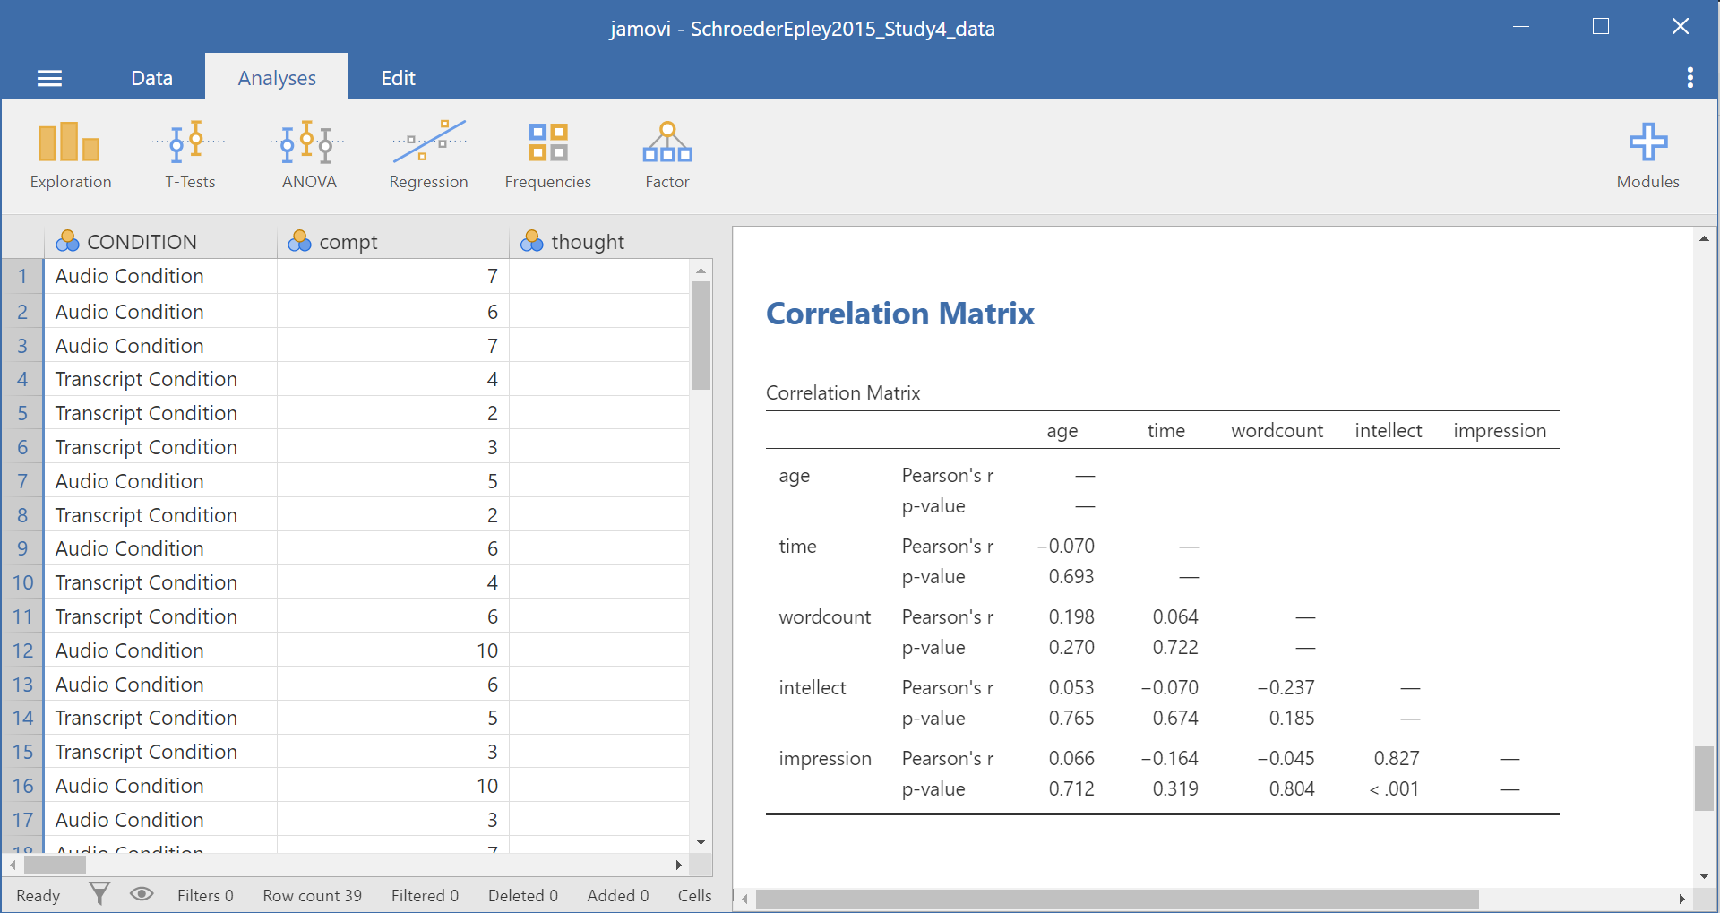Click the results horizontal scrollbar

pos(1116,899)
